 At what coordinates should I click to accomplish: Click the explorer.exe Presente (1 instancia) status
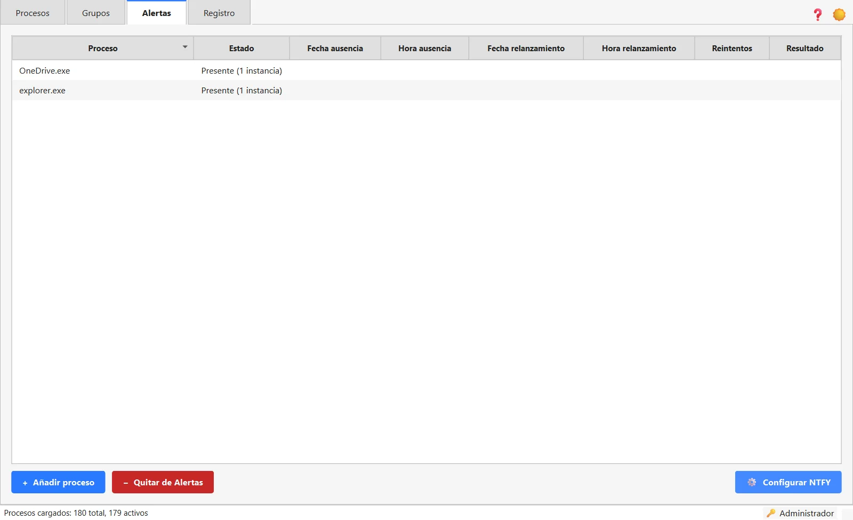(242, 90)
